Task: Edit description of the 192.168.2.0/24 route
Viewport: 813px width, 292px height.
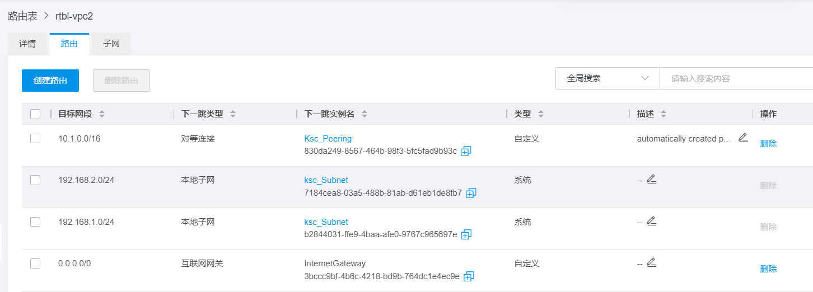Action: [x=651, y=180]
